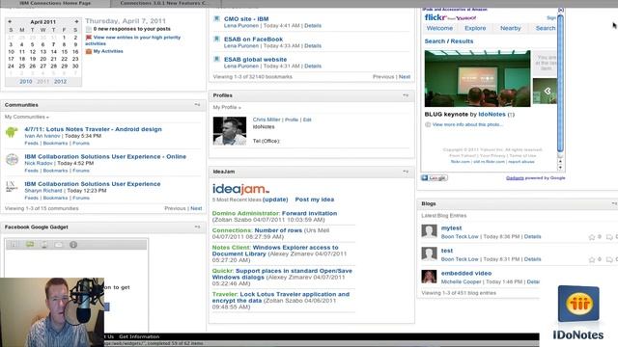Star the mytest blog entry
This screenshot has width=618, height=347.
tap(592, 237)
